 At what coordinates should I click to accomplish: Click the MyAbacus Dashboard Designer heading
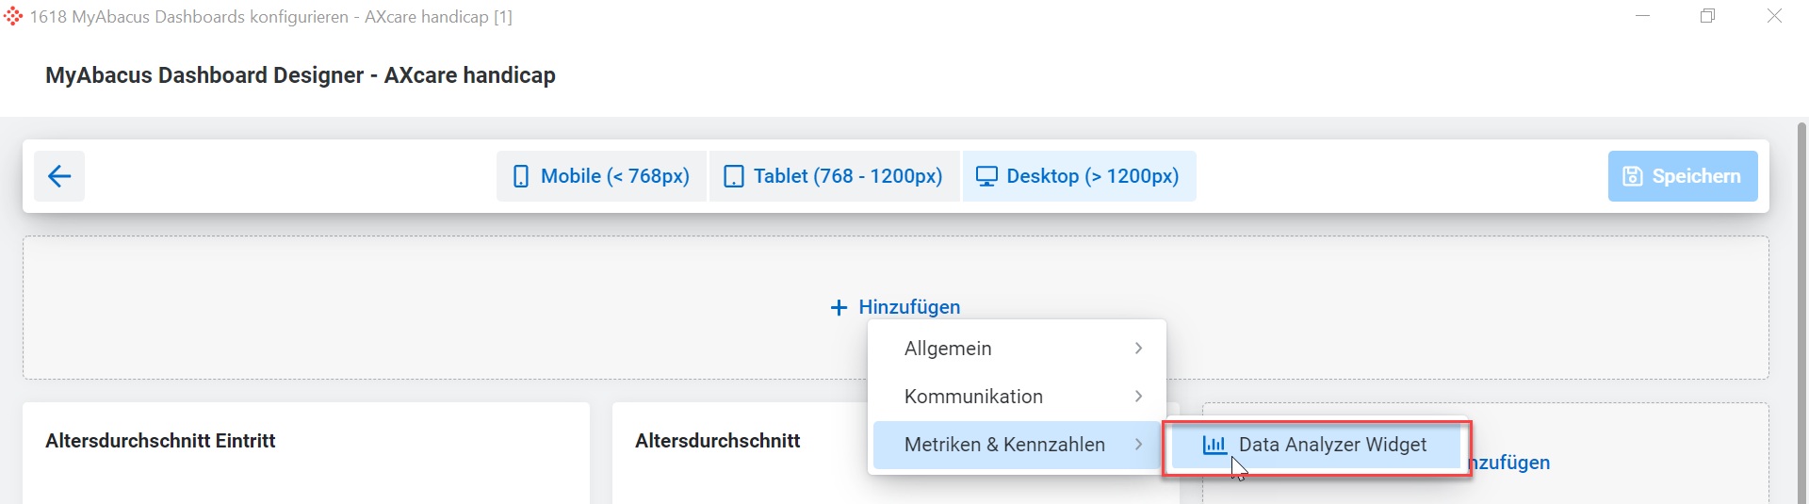point(301,75)
